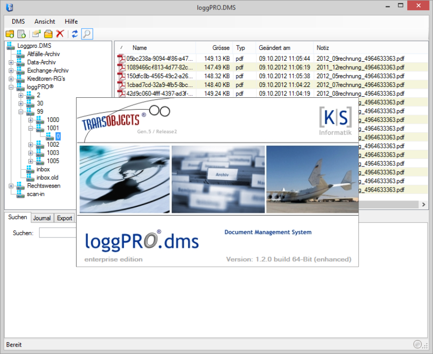433x354 pixels.
Task: Click date cell 09.10.2012 11:04:22
Action: (284, 85)
